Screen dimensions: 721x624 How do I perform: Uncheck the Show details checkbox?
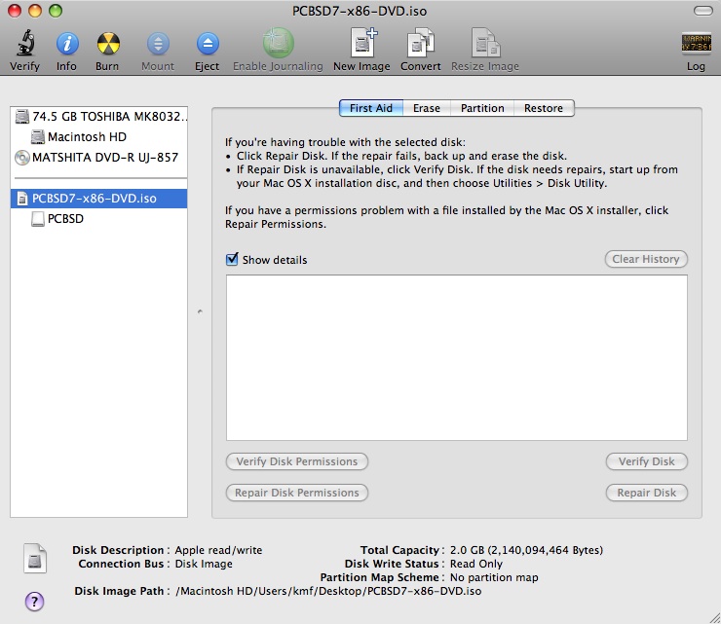(x=232, y=259)
